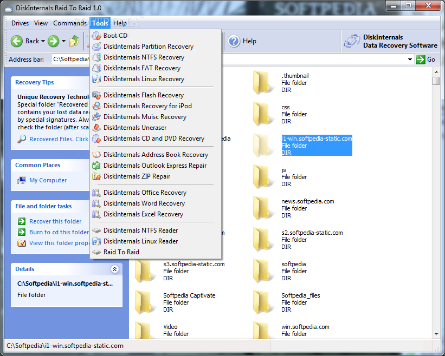This screenshot has width=445, height=356.
Task: Click the Outlook Express Repair icon
Action: (96, 166)
